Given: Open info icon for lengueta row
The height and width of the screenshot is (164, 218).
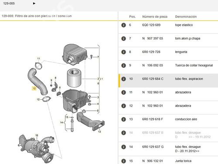Looking at the screenshot, I should pos(123,52).
